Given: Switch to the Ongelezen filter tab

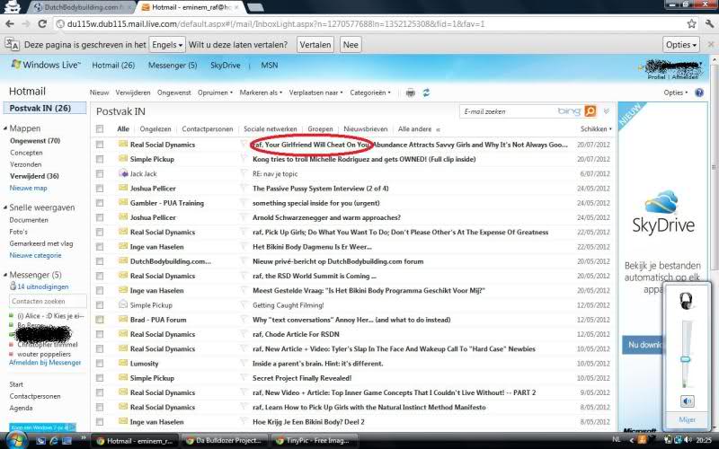Looking at the screenshot, I should pyautogui.click(x=155, y=129).
